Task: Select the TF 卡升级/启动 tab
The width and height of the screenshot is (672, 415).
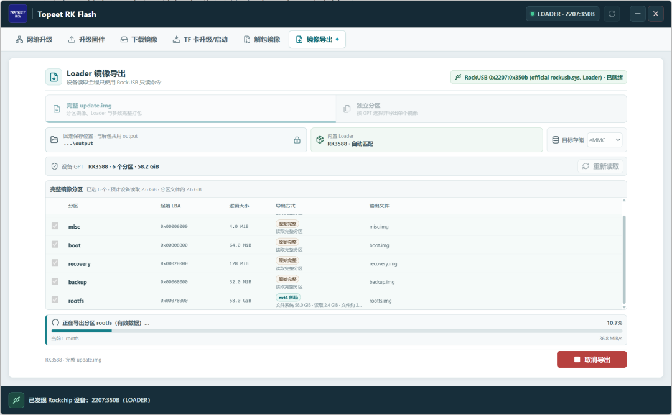Action: tap(200, 39)
